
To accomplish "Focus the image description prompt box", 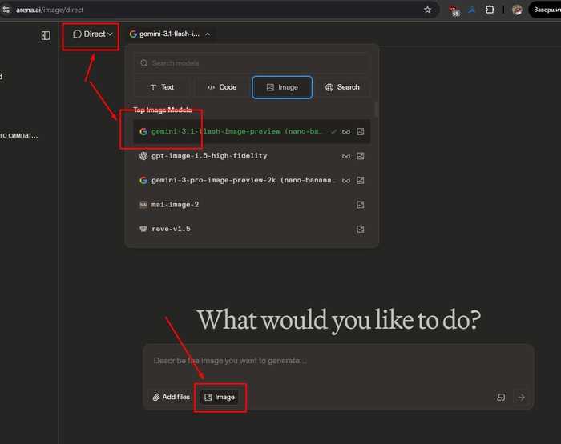I will point(337,361).
